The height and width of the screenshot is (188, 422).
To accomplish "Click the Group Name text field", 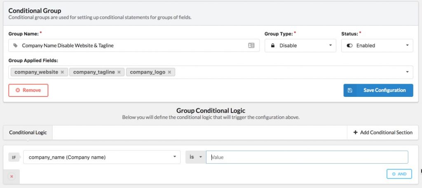I will pyautogui.click(x=134, y=45).
